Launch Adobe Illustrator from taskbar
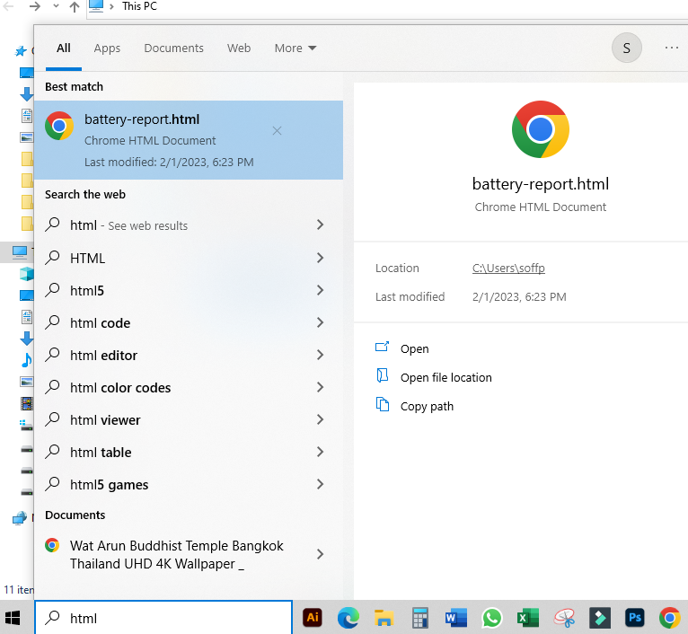The width and height of the screenshot is (688, 634). (313, 618)
